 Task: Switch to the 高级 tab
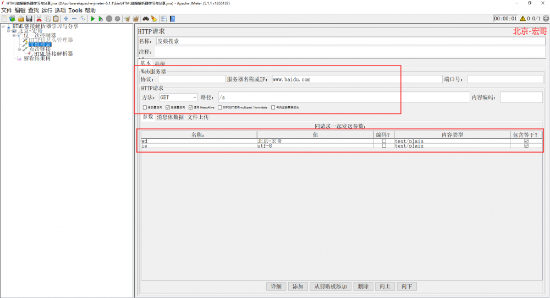point(160,63)
